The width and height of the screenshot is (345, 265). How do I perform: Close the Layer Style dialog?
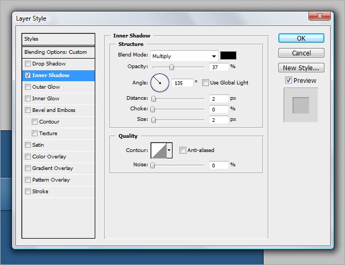click(320, 16)
